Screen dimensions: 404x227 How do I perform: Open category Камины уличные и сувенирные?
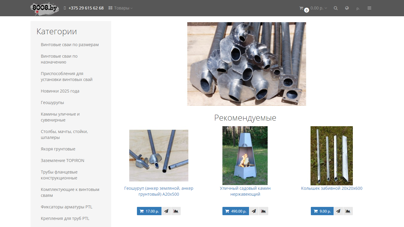[x=60, y=117]
